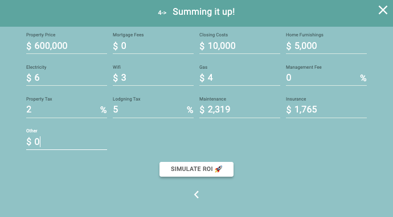393x217 pixels.
Task: Close the Summing it up dialog
Action: [x=383, y=10]
